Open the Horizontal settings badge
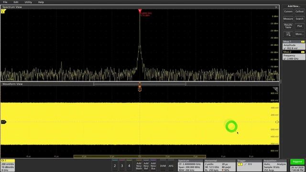This screenshot has width=306, height=172. click(x=220, y=165)
